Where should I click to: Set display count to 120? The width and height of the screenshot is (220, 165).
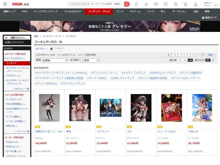[x=190, y=60]
